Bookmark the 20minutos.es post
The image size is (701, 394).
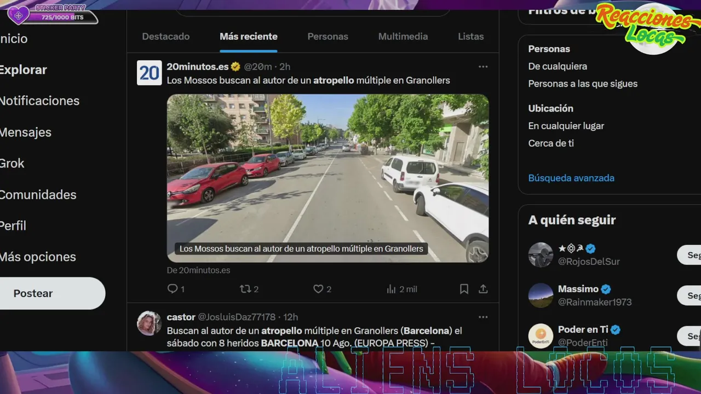(464, 289)
